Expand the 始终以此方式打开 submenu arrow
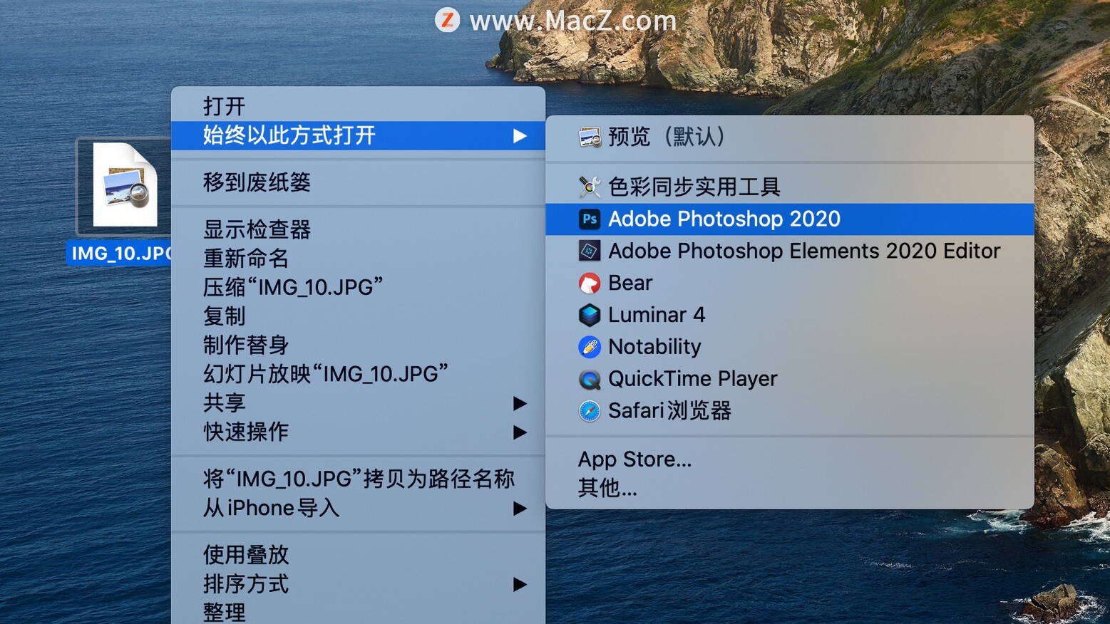This screenshot has width=1110, height=624. 520,135
